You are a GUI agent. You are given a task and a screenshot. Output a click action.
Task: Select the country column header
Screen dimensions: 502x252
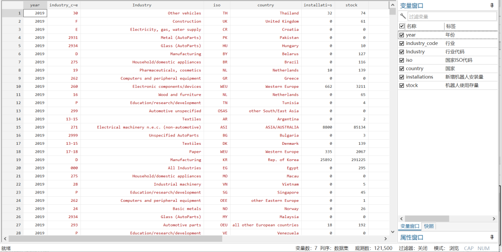(266, 5)
